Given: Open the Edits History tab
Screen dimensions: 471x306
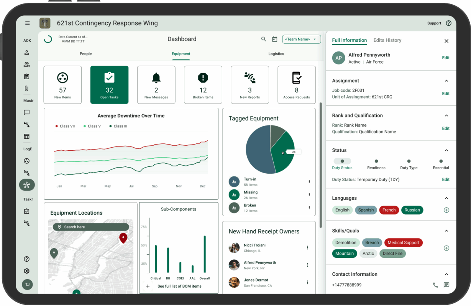Looking at the screenshot, I should point(387,40).
